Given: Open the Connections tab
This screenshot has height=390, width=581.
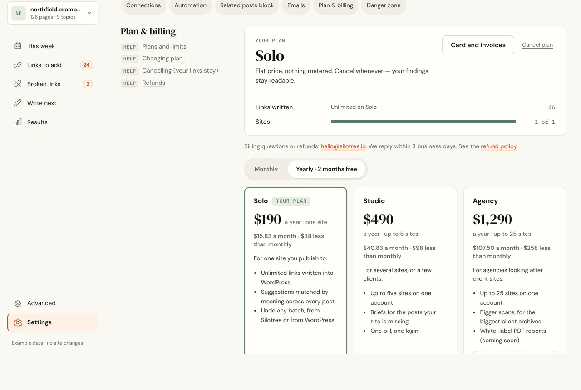Looking at the screenshot, I should (x=143, y=5).
